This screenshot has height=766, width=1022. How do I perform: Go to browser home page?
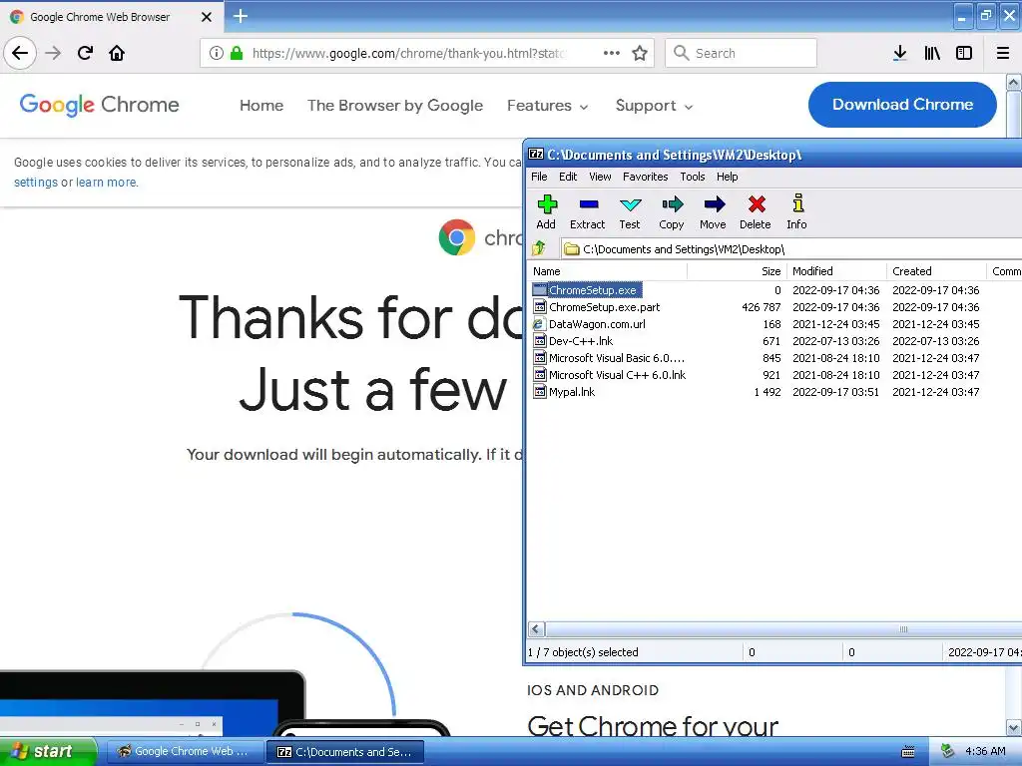tap(118, 53)
